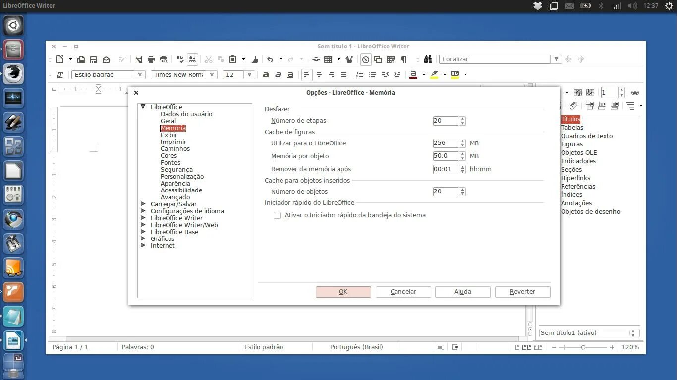677x380 pixels.
Task: Click the Find and replace binoculars icon
Action: (428, 59)
